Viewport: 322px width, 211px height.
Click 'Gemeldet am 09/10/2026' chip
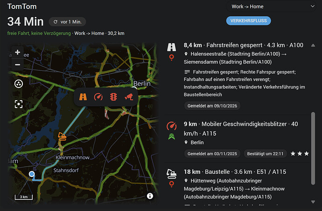point(212,106)
